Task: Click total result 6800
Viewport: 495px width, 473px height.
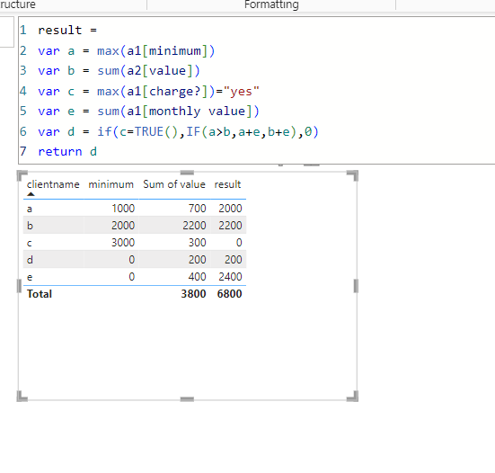Action: [x=229, y=294]
